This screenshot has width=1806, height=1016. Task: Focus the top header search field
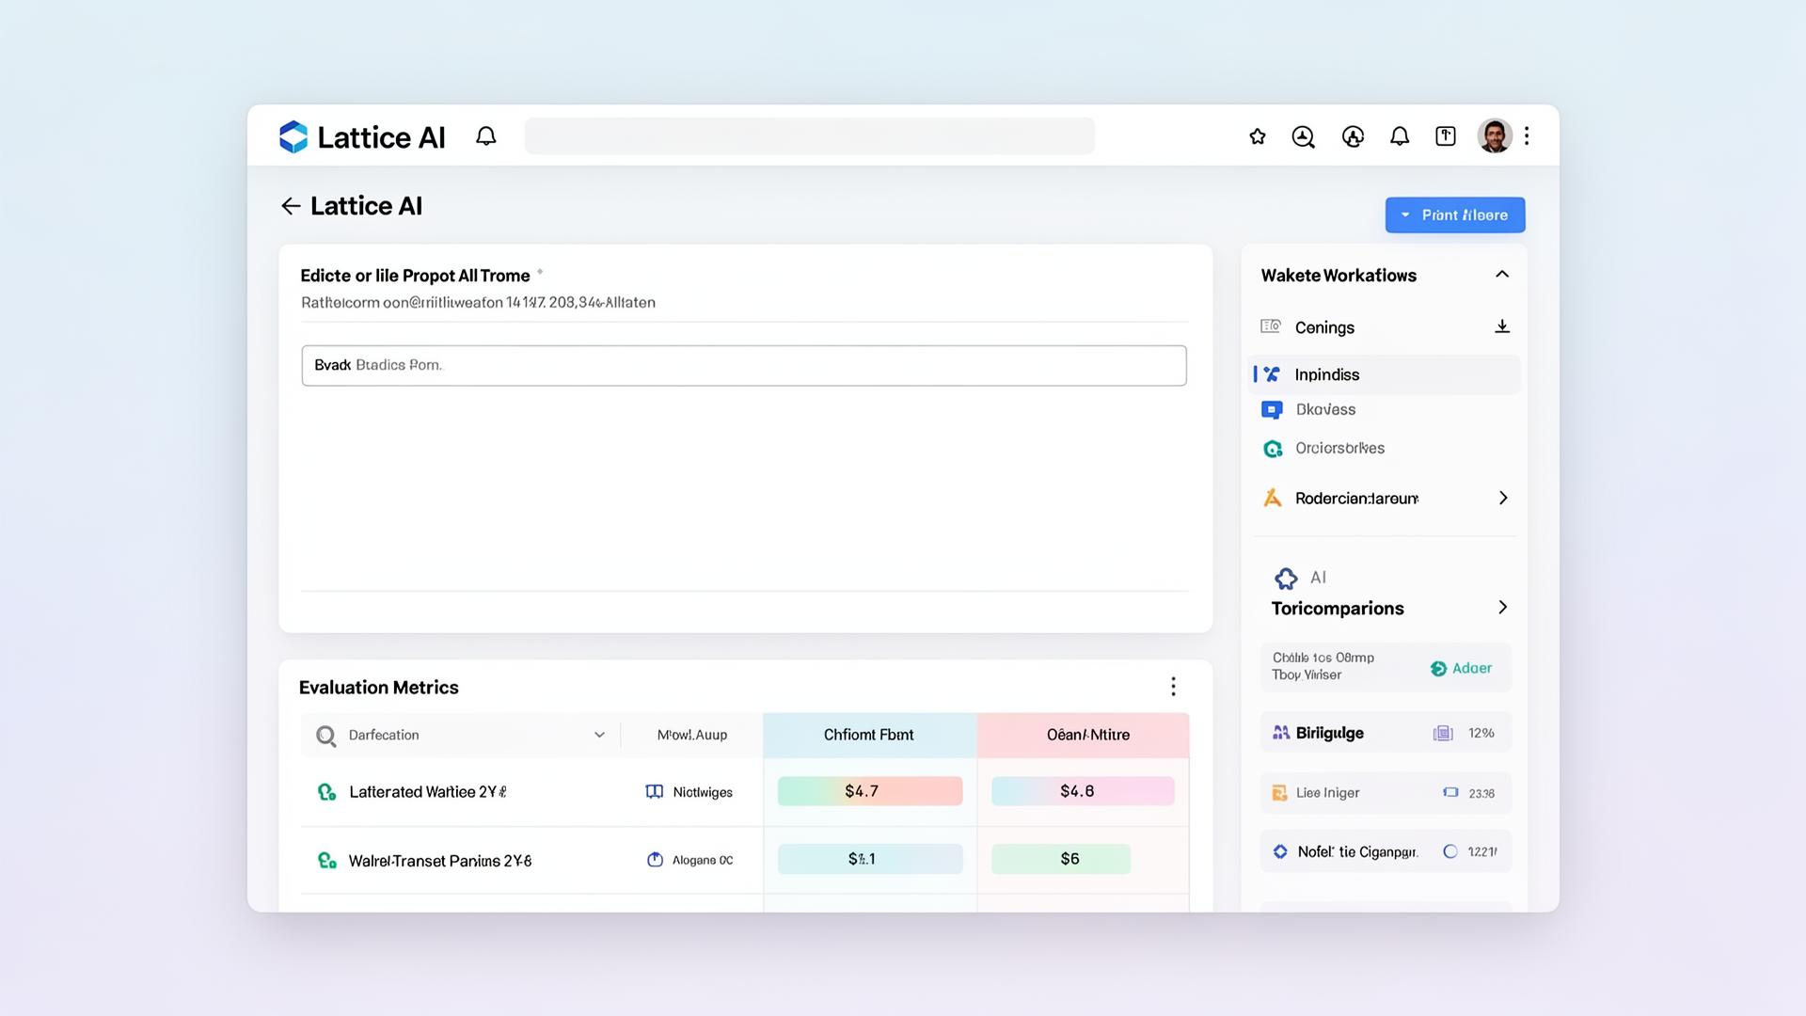tap(810, 136)
